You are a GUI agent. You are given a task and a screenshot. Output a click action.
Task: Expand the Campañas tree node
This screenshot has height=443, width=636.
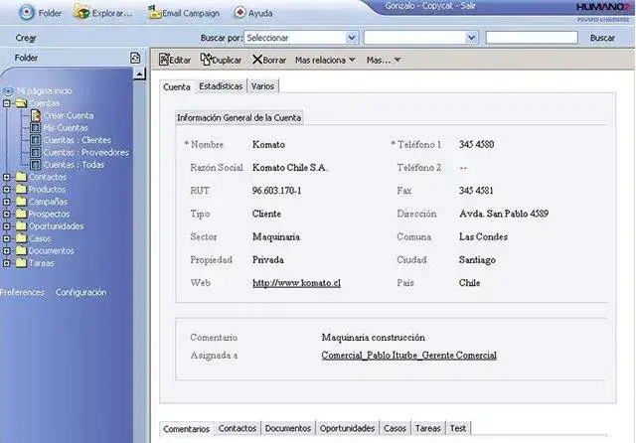pos(7,202)
